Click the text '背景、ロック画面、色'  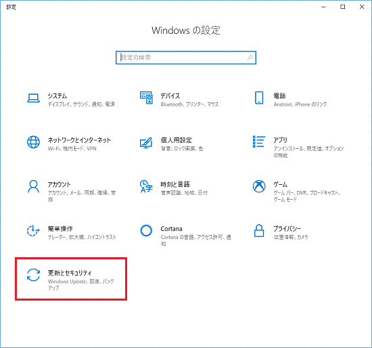pos(182,149)
